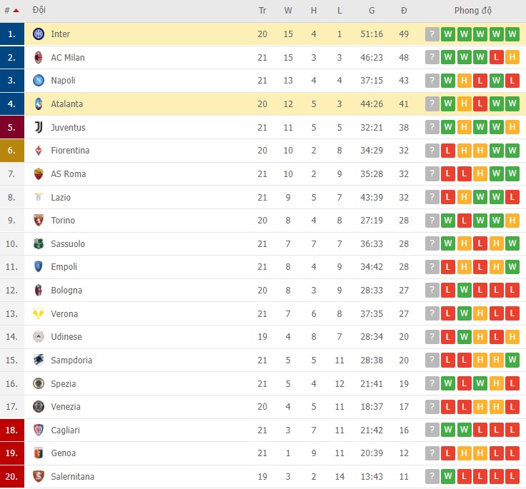Open the Atalanta team link

[66, 104]
